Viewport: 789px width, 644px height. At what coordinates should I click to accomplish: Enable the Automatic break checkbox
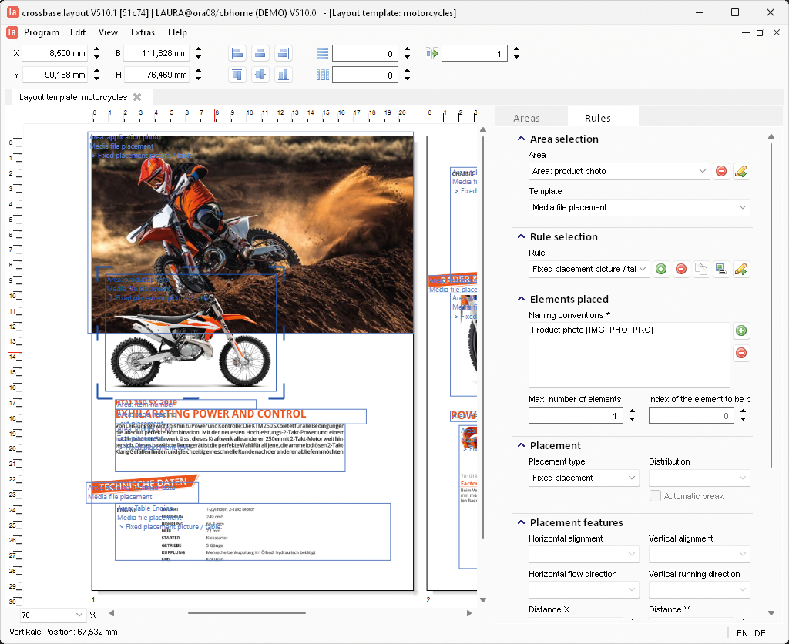pyautogui.click(x=655, y=495)
